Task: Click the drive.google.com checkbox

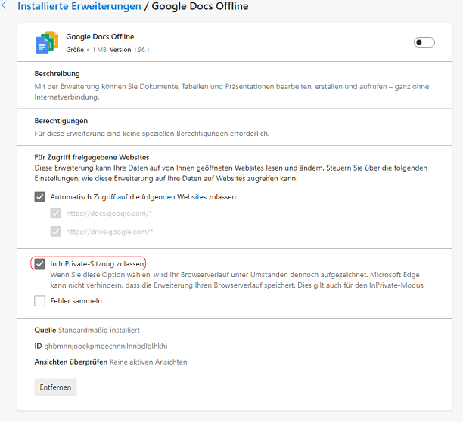Action: [x=56, y=232]
